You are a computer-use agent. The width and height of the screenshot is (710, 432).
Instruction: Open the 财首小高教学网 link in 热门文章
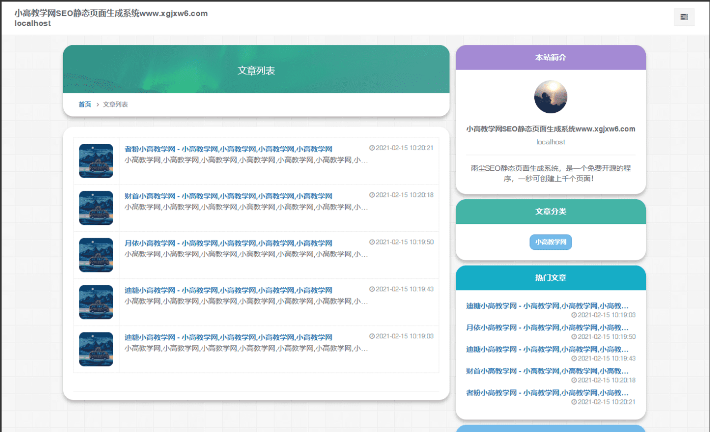547,371
